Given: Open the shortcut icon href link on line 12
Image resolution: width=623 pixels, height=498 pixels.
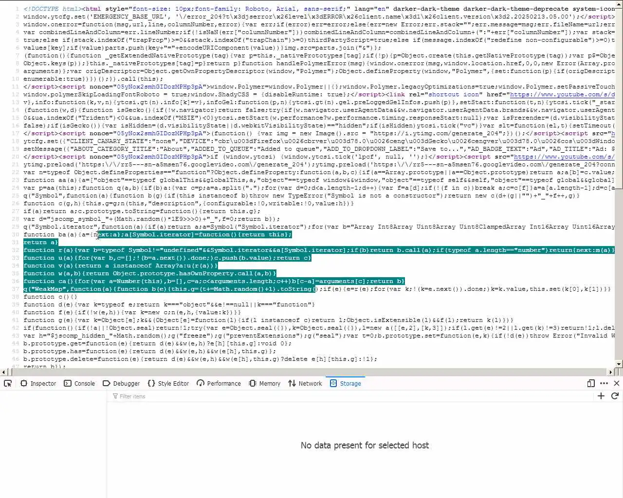Looking at the screenshot, I should click(x=562, y=94).
